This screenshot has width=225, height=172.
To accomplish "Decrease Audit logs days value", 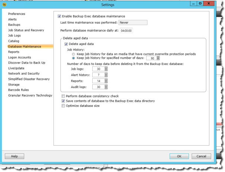I will point(106,88).
